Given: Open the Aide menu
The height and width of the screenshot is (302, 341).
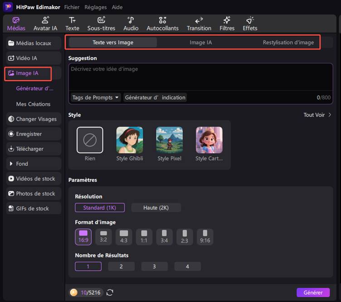Looking at the screenshot, I should tap(117, 7).
